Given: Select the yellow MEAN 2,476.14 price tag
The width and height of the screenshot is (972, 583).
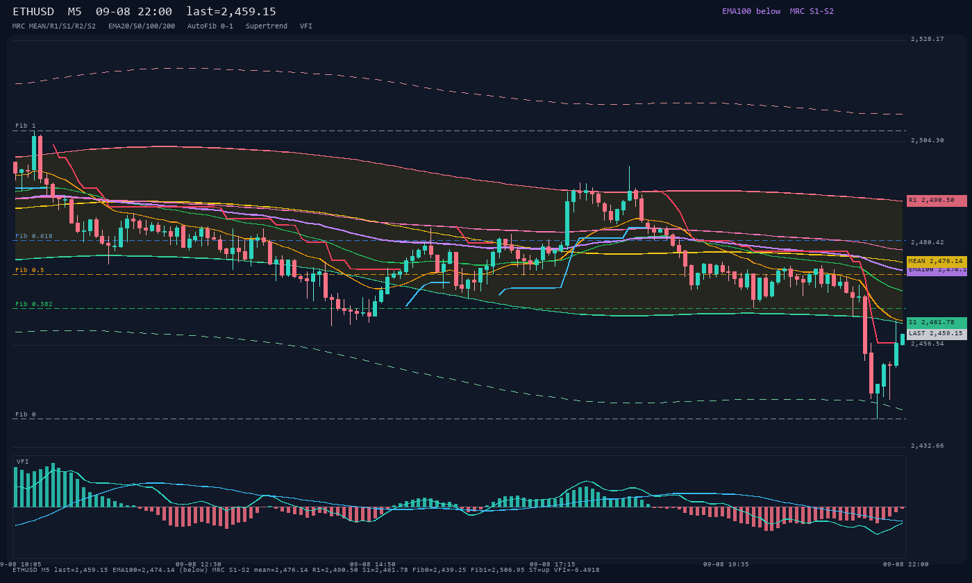Looking at the screenshot, I should click(937, 261).
